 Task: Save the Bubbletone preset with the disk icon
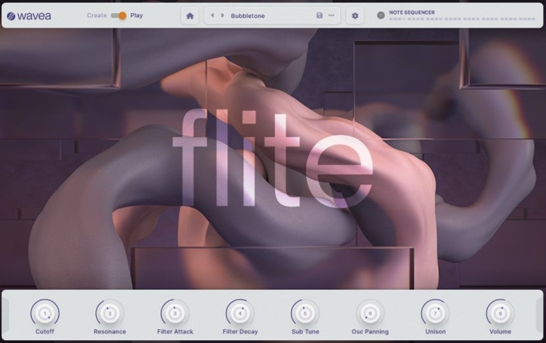319,15
